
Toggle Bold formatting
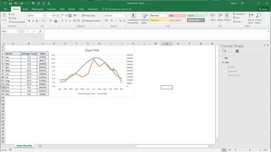coord(29,21)
